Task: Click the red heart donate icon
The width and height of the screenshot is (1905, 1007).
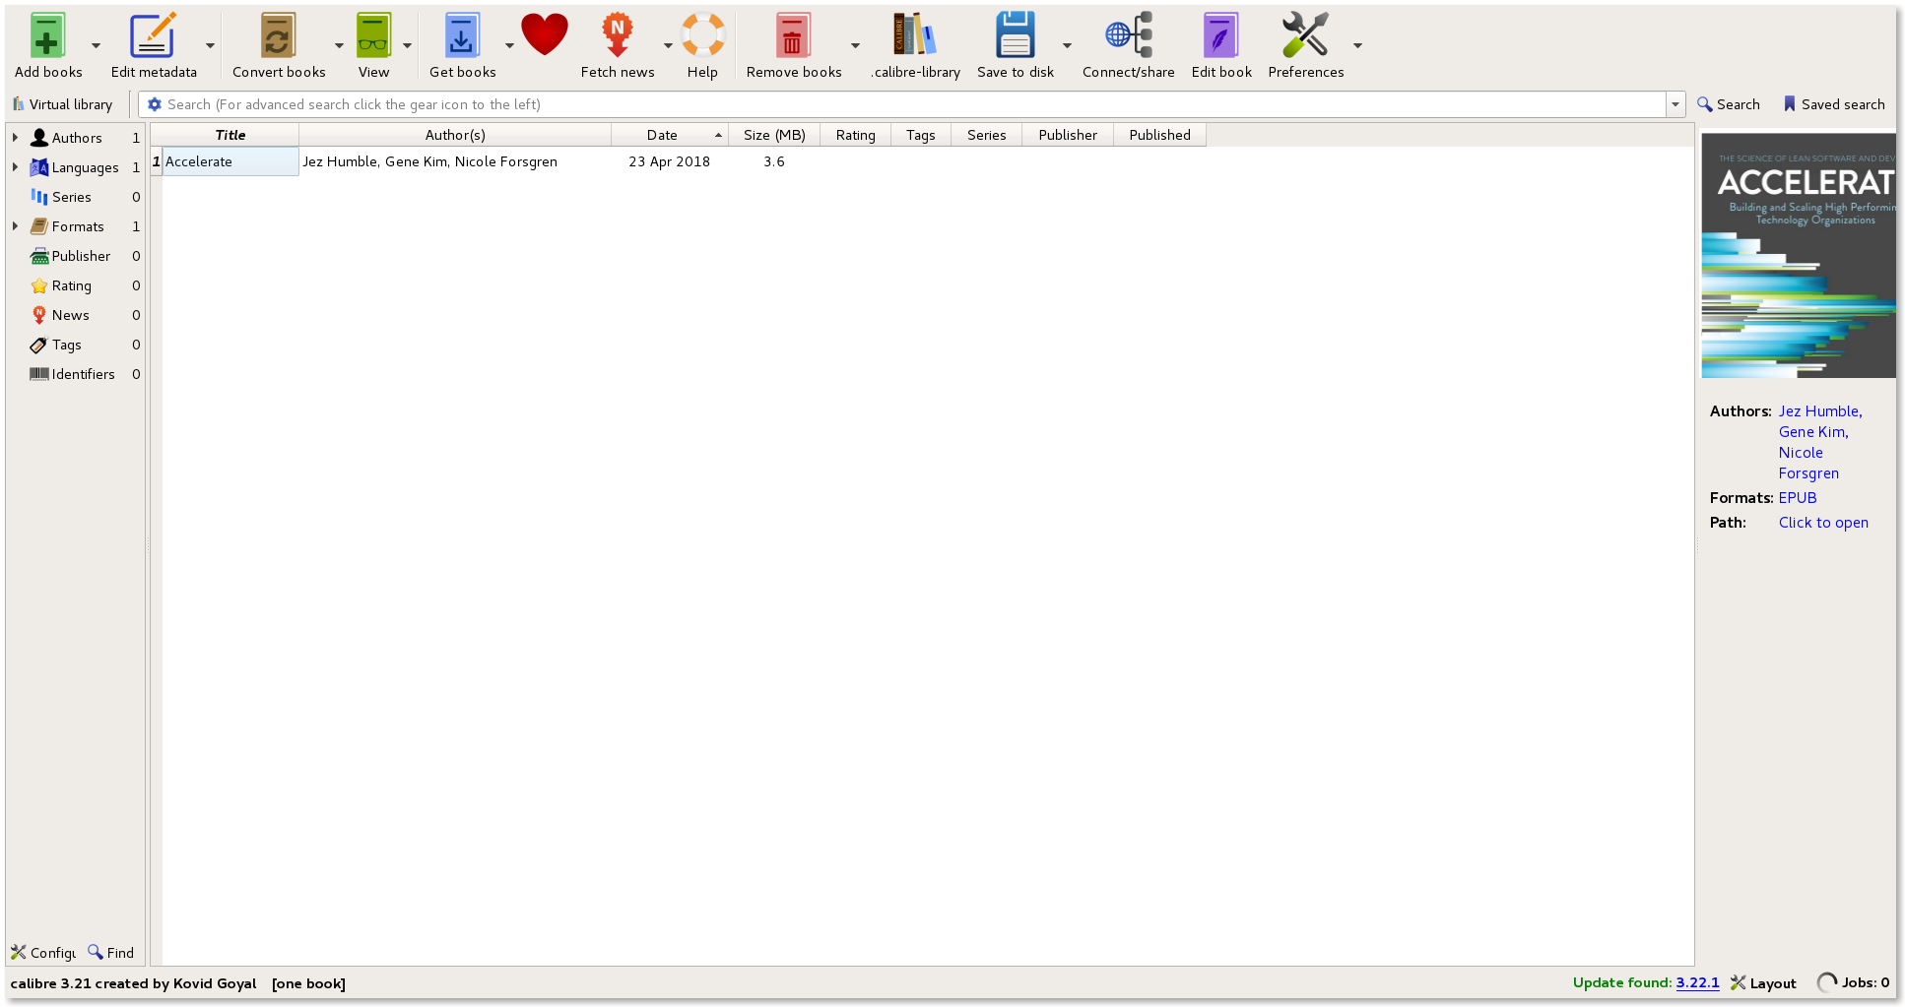Action: (x=545, y=35)
